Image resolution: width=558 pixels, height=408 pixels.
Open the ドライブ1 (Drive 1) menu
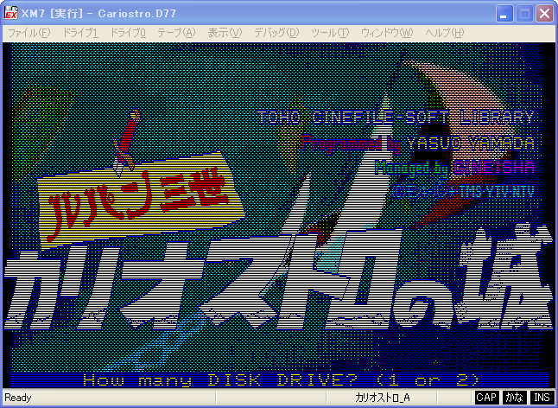pos(80,33)
